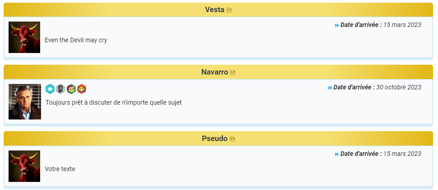Click the emoji icon beside Pseudo
This screenshot has height=190, width=438.
(x=232, y=139)
